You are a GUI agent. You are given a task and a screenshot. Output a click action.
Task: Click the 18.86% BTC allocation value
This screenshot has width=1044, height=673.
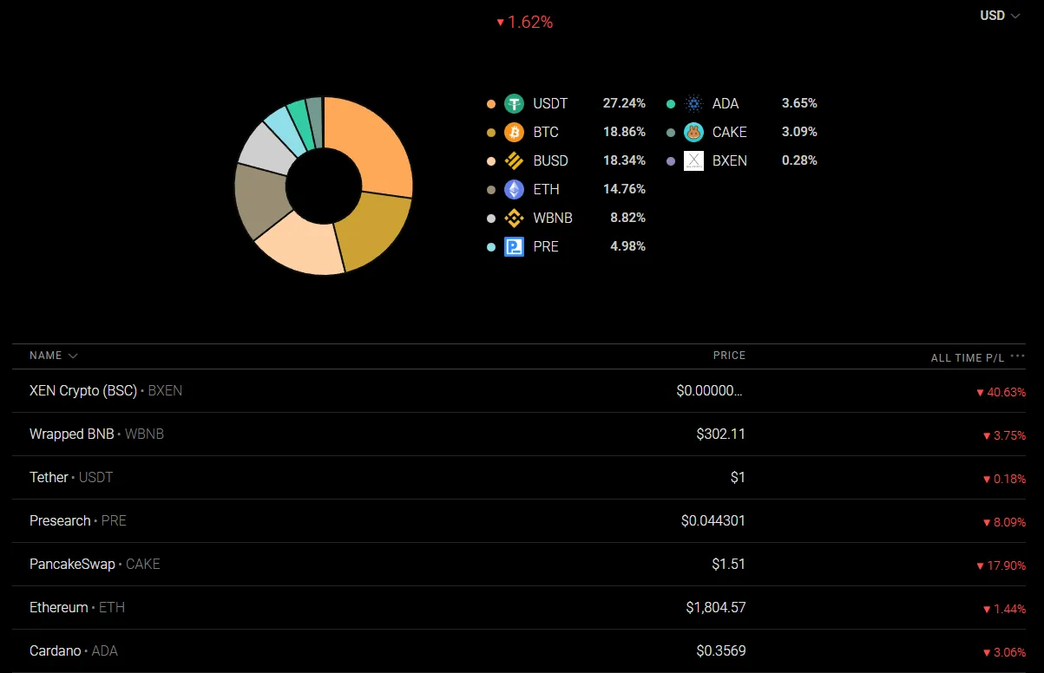tap(624, 132)
